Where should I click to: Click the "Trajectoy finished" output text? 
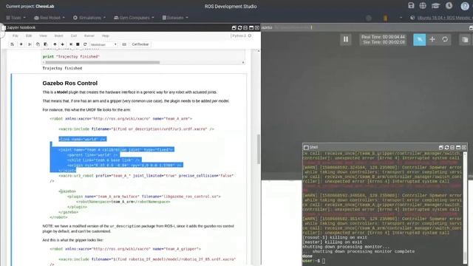[x=62, y=68]
